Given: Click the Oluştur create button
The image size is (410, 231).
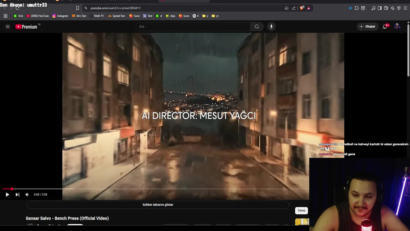Looking at the screenshot, I should coord(367,27).
